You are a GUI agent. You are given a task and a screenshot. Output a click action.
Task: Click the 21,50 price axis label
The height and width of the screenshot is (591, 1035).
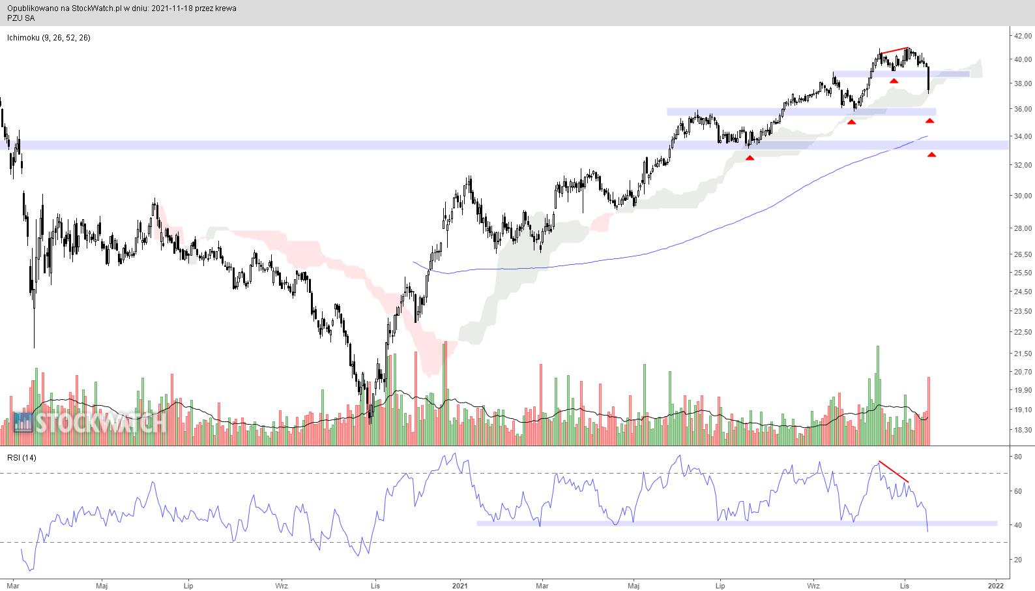1022,354
